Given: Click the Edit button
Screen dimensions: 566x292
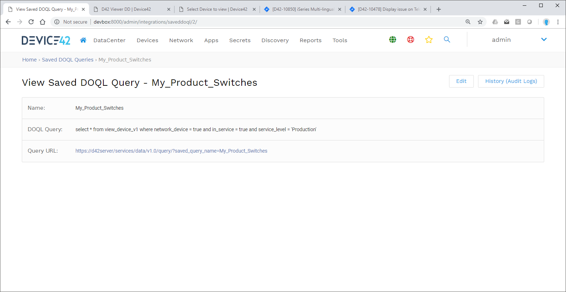Looking at the screenshot, I should tap(461, 81).
